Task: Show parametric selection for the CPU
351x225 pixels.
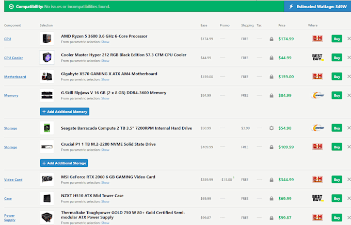Action: [105, 42]
